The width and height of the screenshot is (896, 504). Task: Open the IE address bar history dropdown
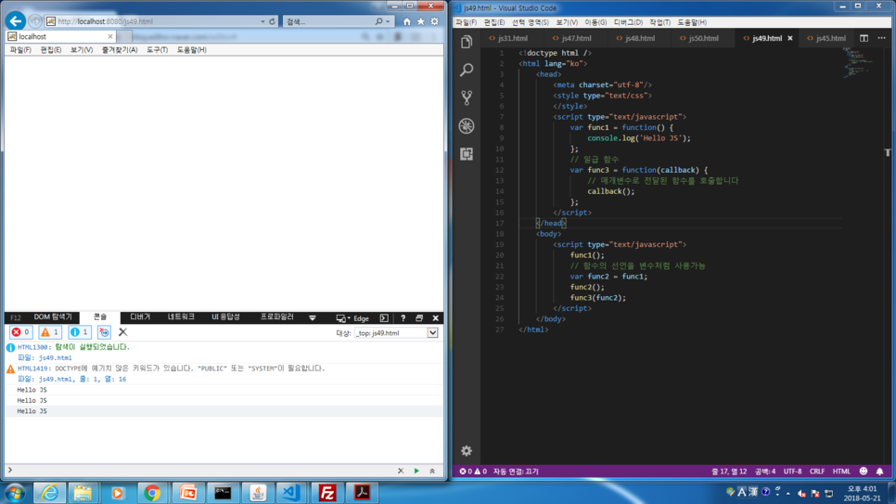pos(262,21)
